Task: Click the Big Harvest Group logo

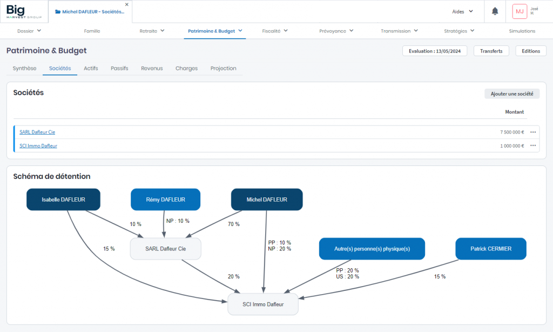Action: click(24, 11)
